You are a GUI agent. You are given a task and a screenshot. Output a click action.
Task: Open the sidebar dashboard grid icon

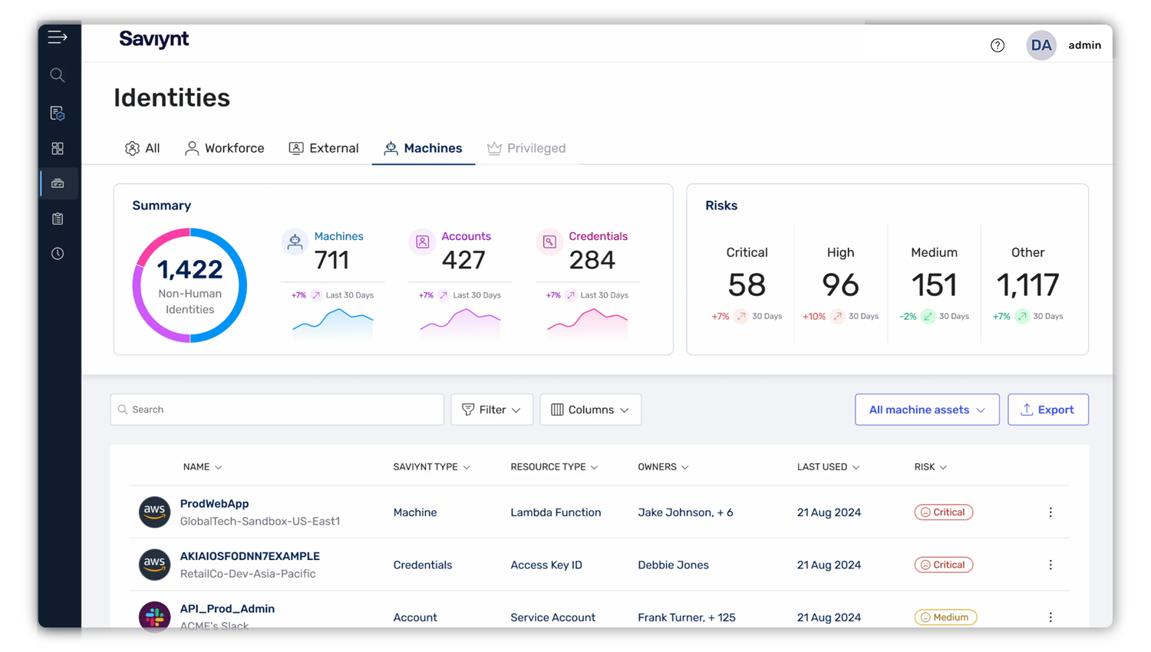(58, 148)
